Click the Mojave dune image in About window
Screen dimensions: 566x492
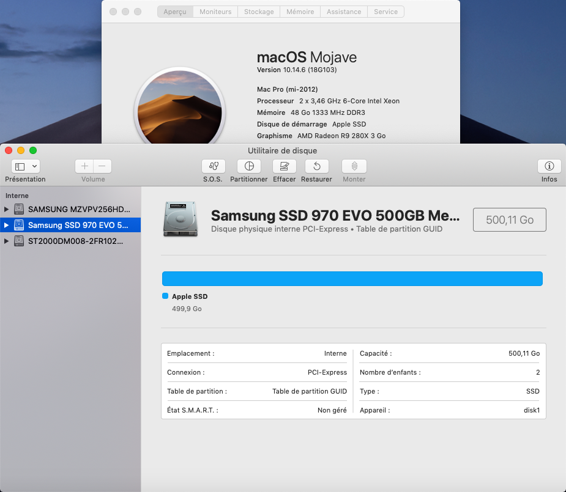180,106
